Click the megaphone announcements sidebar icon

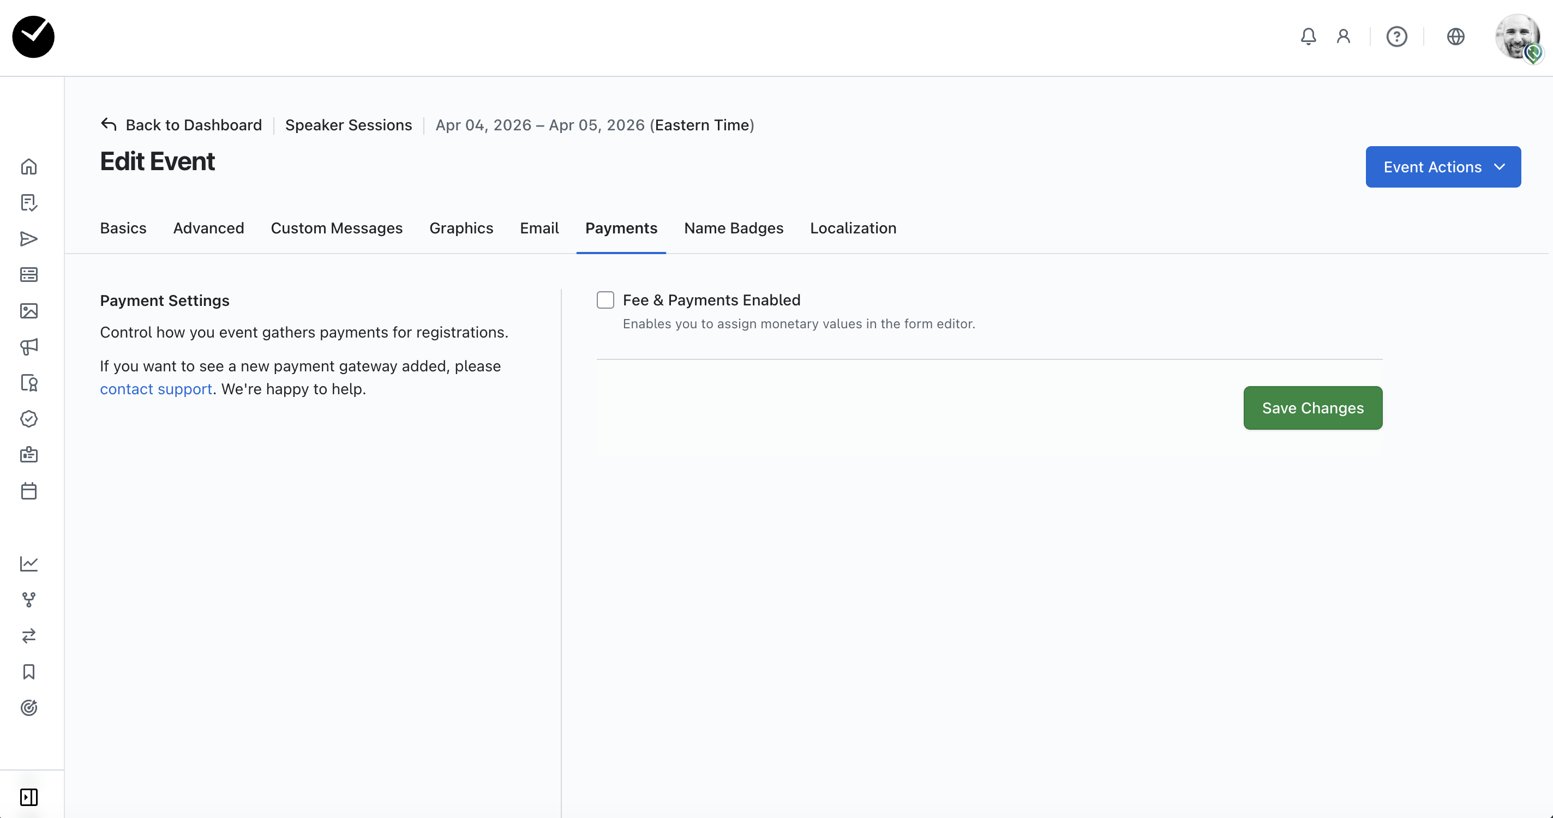point(29,347)
